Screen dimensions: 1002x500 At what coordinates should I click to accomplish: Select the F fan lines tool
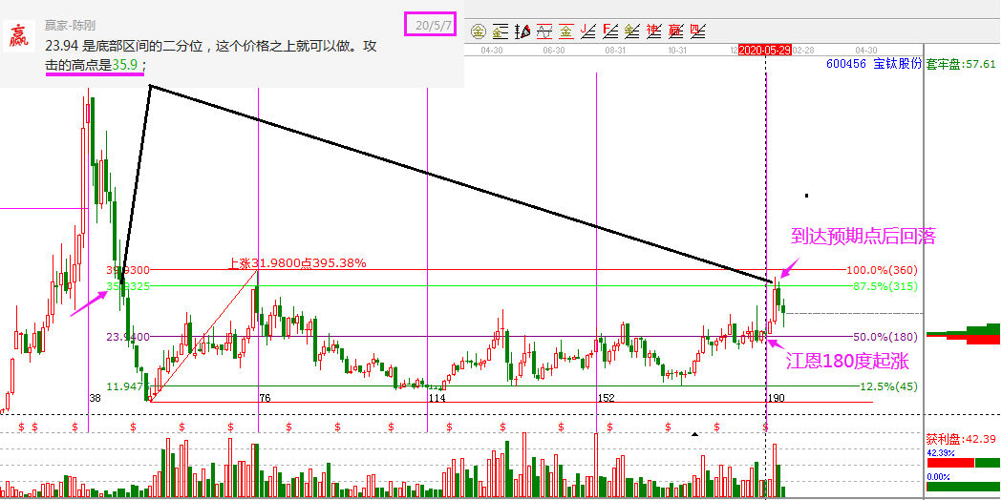point(610,31)
